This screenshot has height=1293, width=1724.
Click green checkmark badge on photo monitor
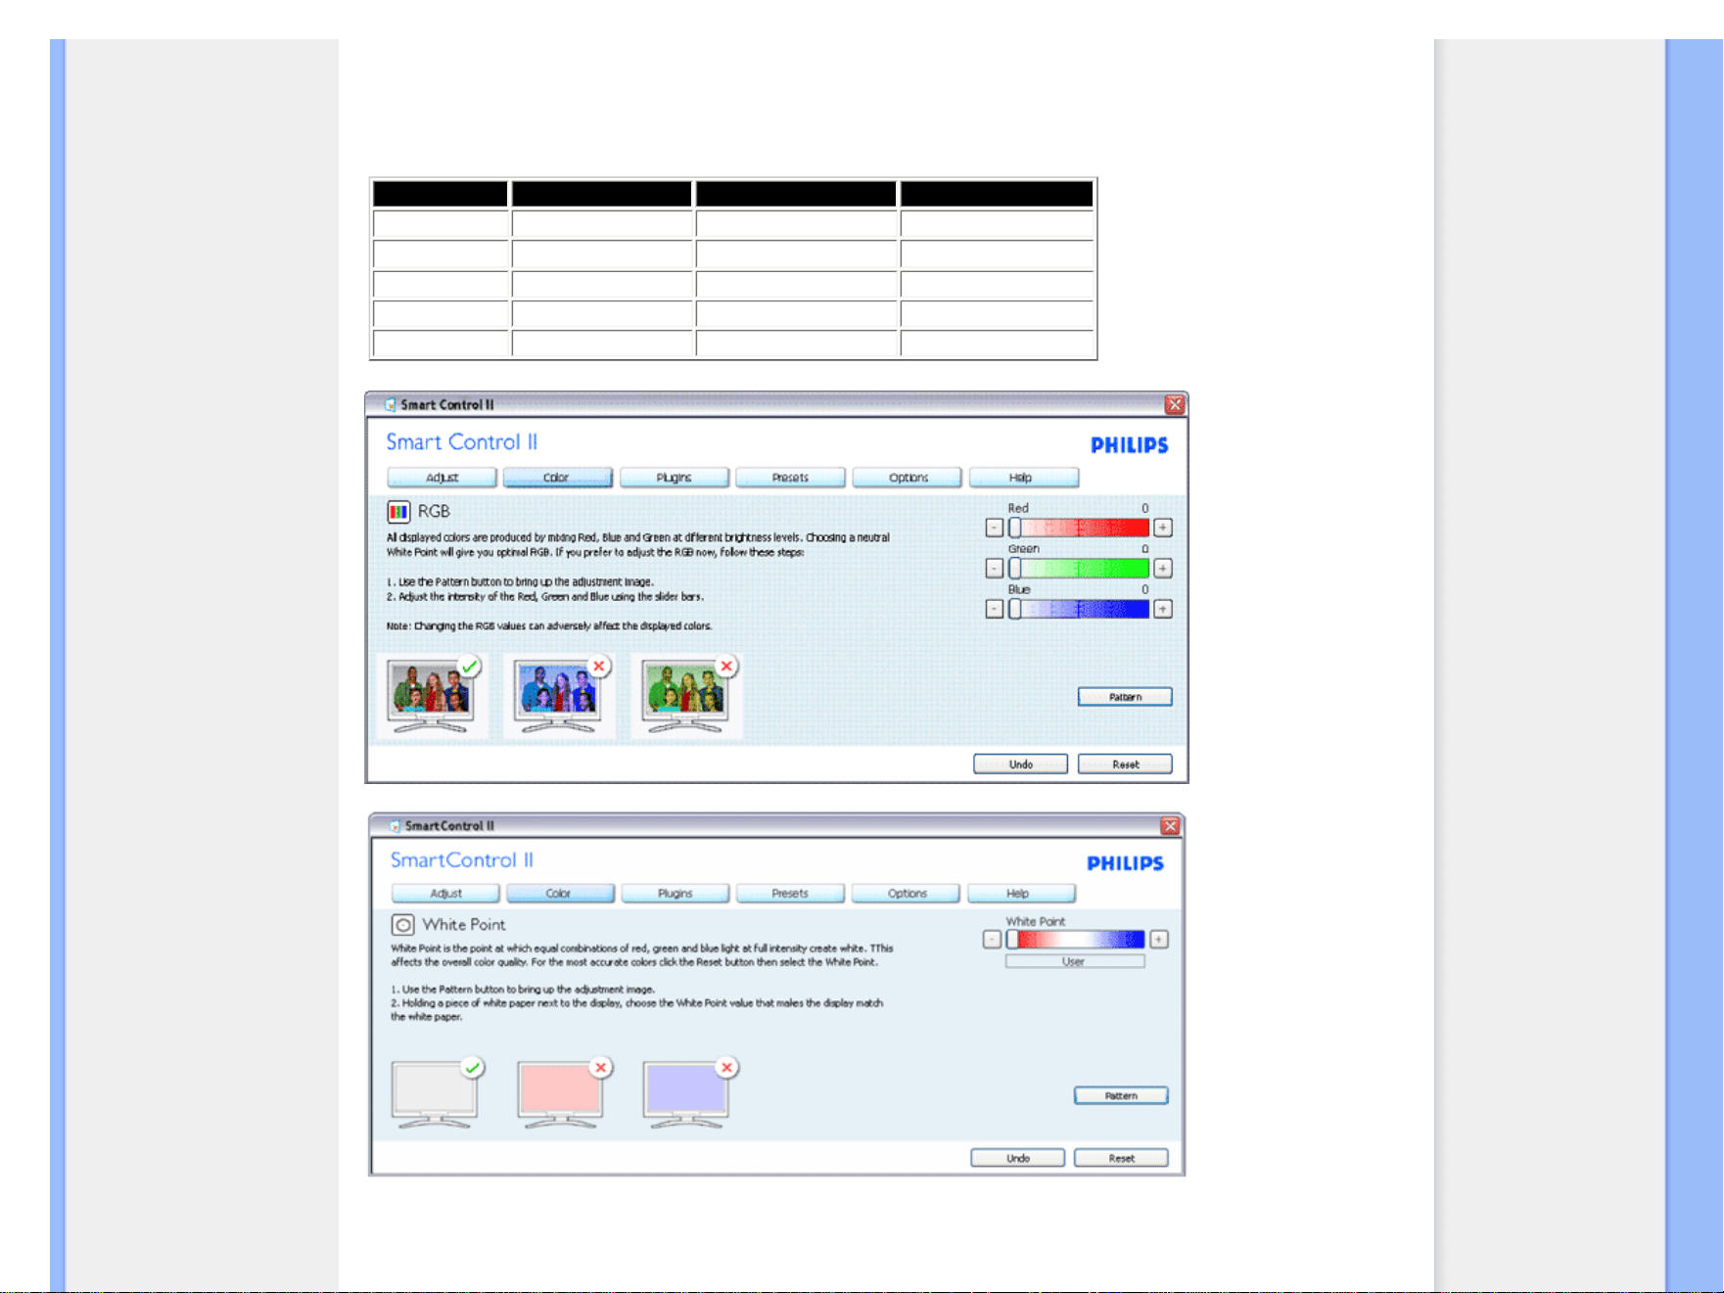click(x=470, y=667)
